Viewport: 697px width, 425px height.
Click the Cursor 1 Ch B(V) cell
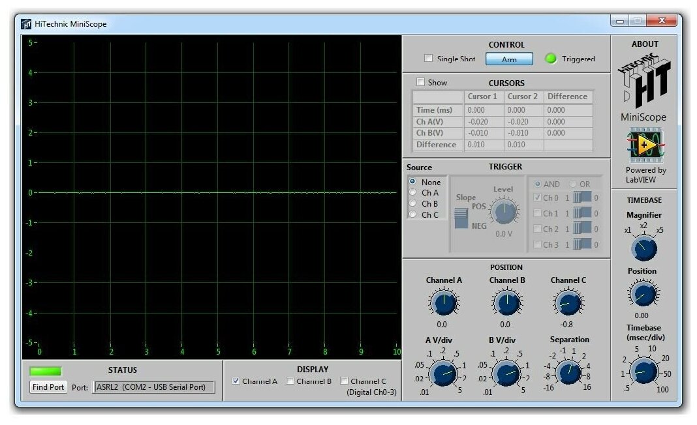(x=484, y=133)
